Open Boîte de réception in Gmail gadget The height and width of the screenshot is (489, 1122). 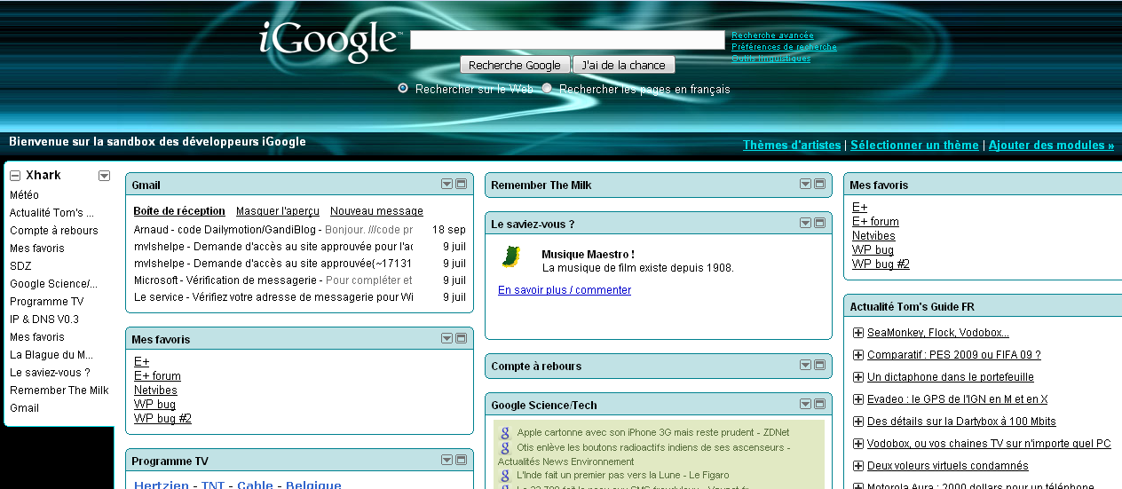click(179, 211)
